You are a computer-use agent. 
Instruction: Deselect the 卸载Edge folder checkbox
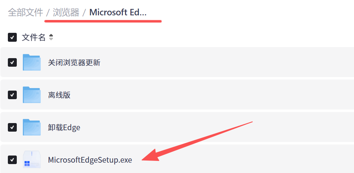pyautogui.click(x=13, y=127)
